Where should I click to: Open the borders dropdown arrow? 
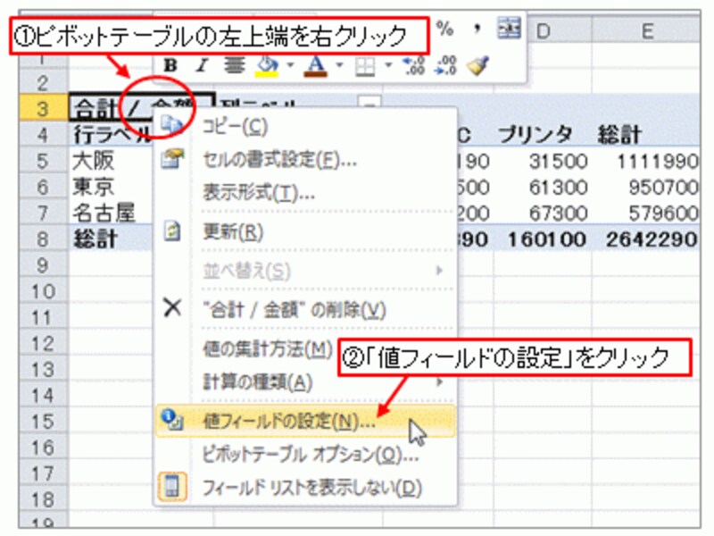pyautogui.click(x=388, y=65)
